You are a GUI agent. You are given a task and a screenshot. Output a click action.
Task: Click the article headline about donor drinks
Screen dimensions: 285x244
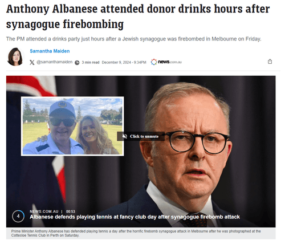point(138,17)
